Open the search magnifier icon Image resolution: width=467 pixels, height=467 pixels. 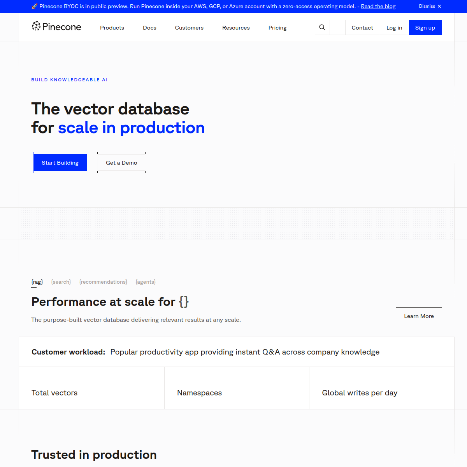point(322,28)
